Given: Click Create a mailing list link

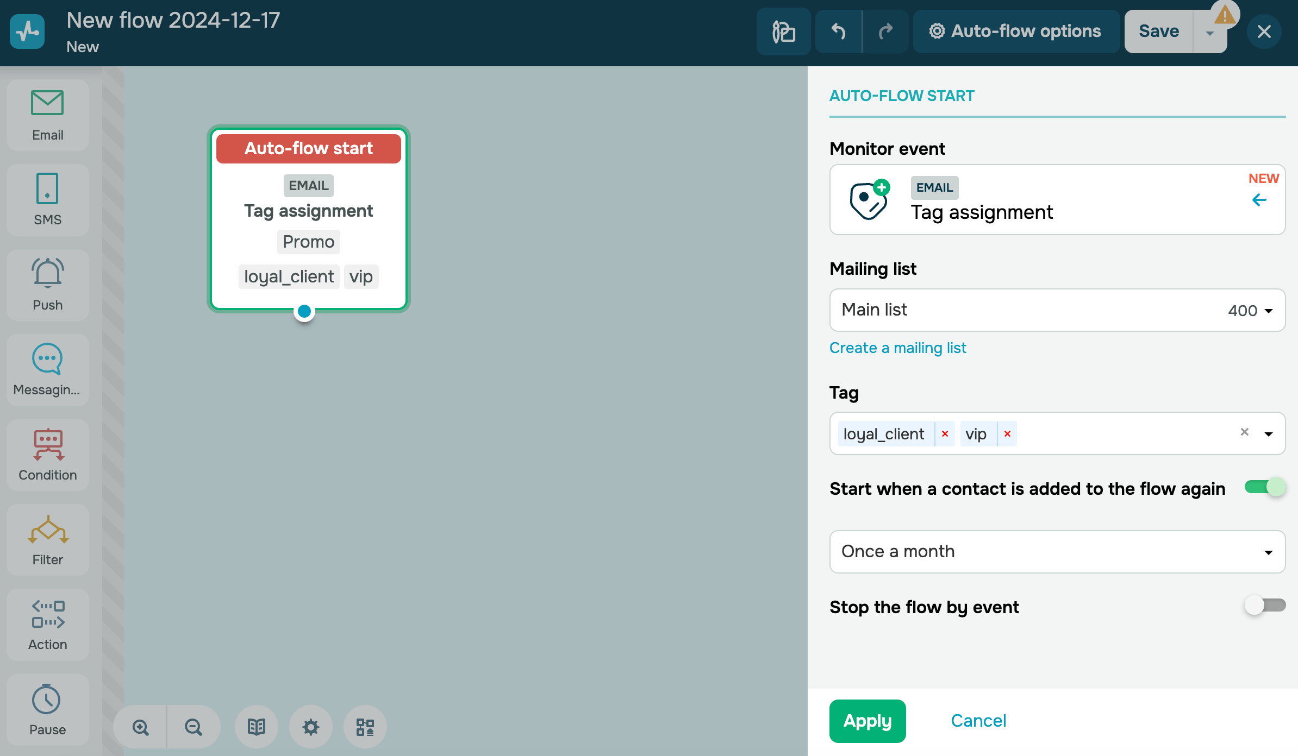Looking at the screenshot, I should coord(897,348).
